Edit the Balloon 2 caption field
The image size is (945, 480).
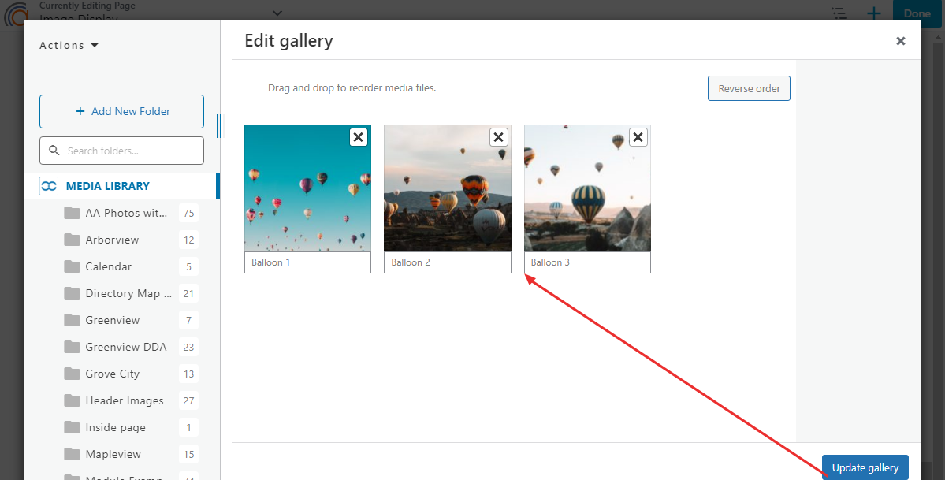tap(447, 262)
